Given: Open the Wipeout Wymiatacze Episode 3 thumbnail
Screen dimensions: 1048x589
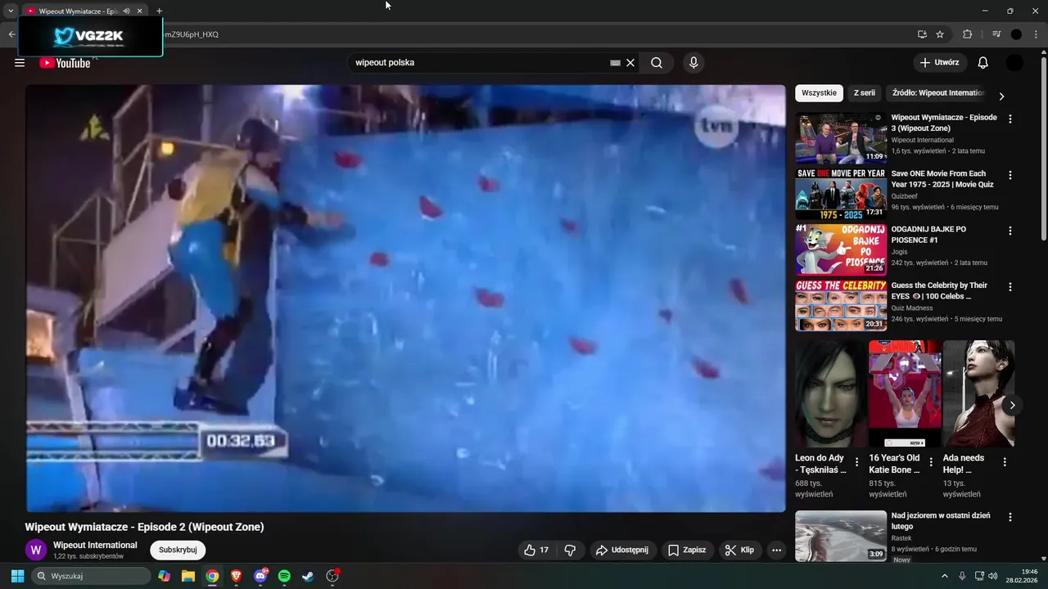Looking at the screenshot, I should (841, 138).
